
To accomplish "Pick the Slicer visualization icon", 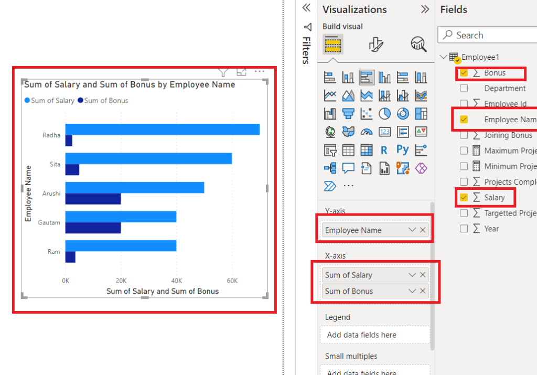I will (329, 150).
